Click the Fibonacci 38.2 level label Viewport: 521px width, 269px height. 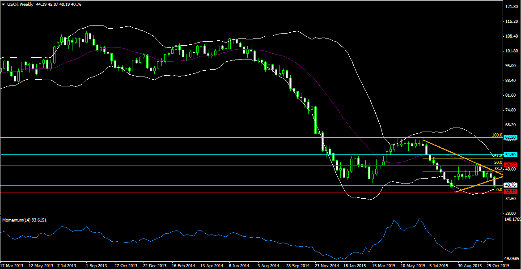pyautogui.click(x=498, y=169)
